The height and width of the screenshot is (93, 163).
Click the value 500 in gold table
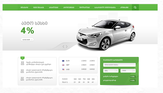click(x=75, y=79)
